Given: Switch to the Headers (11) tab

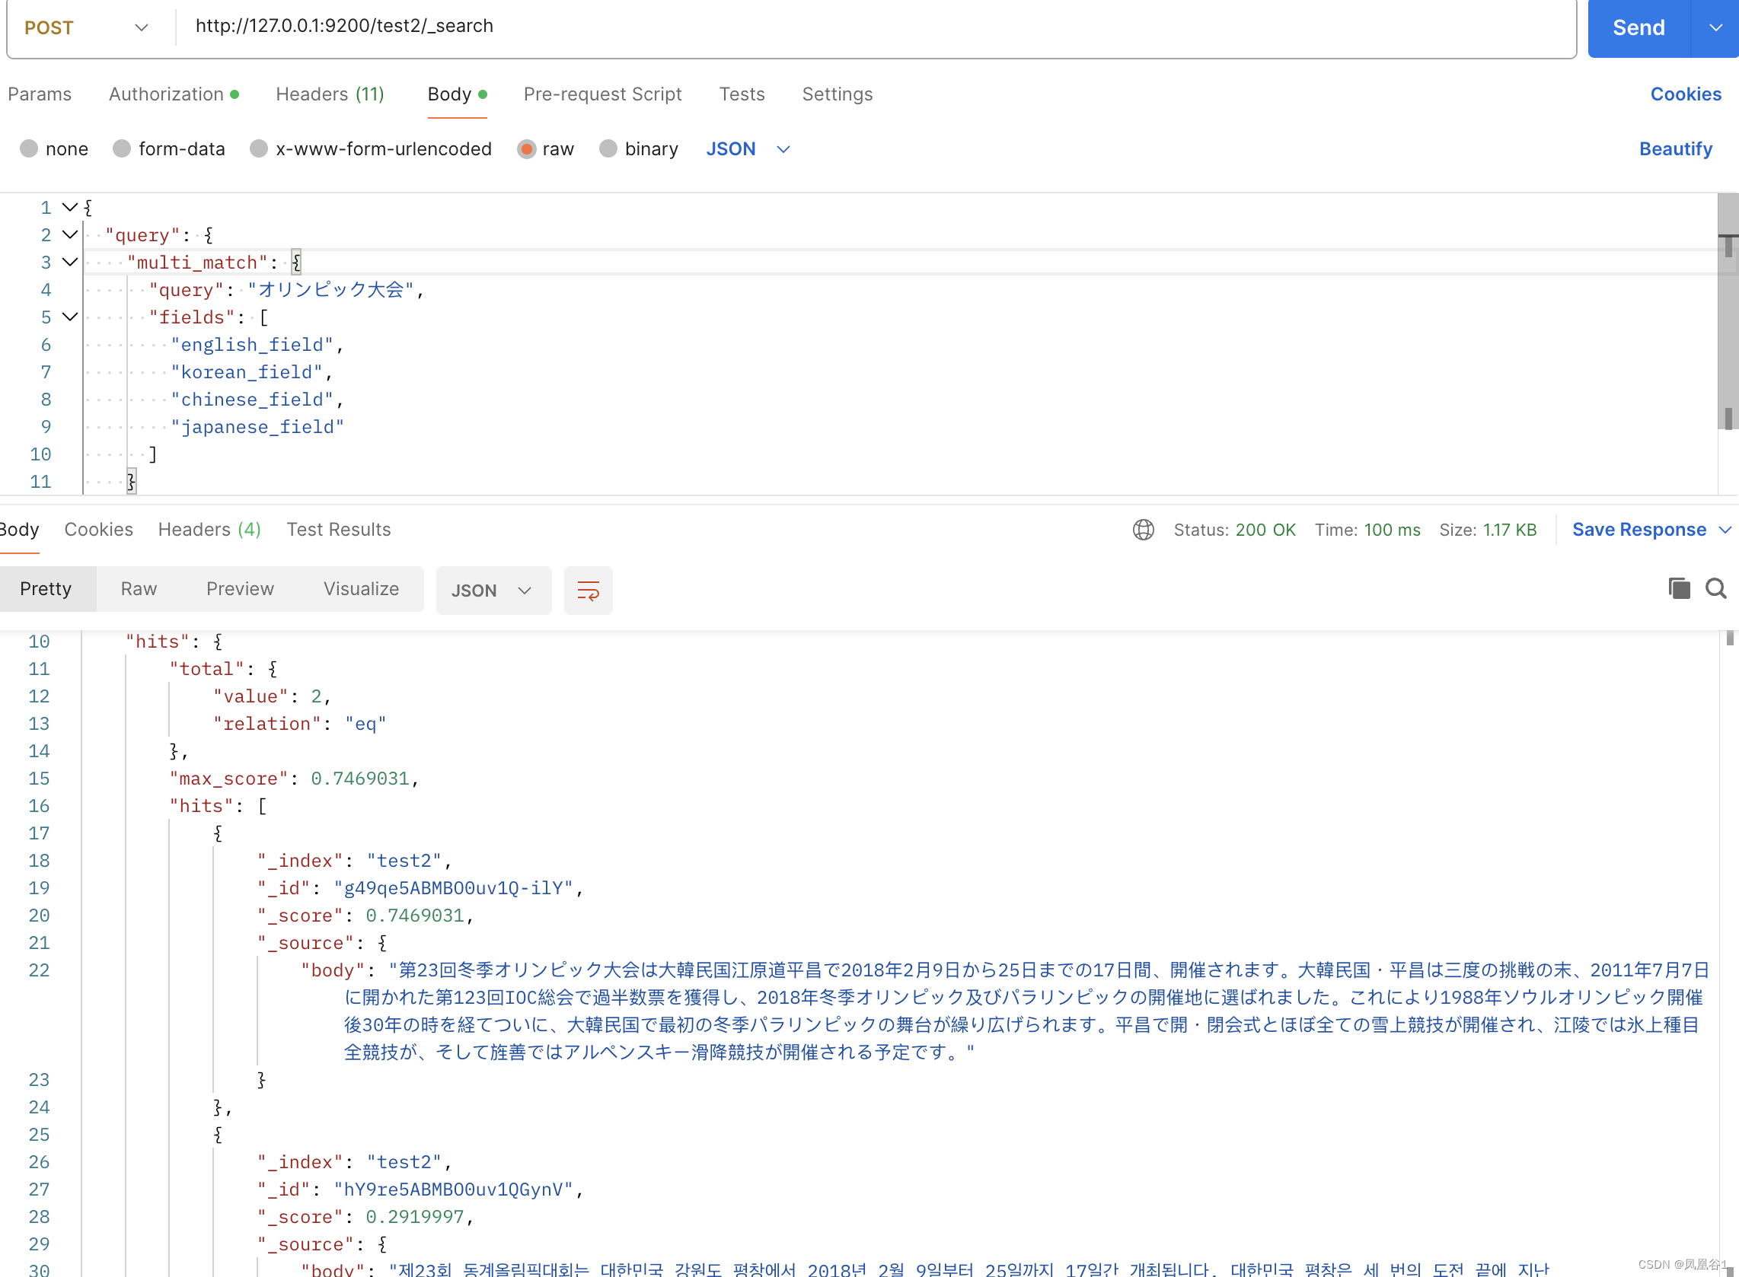Looking at the screenshot, I should (x=330, y=94).
